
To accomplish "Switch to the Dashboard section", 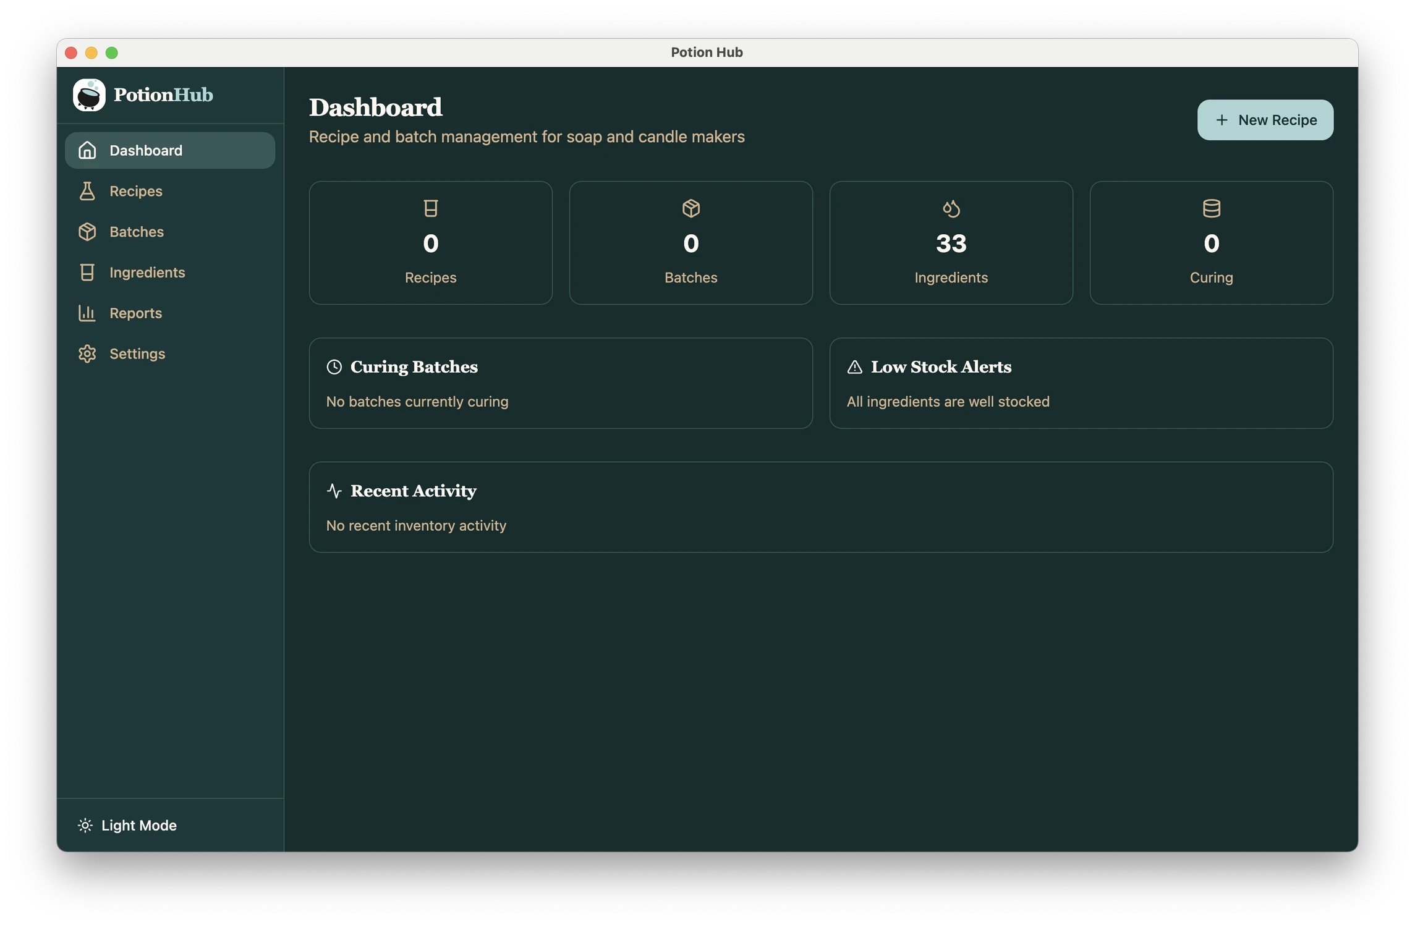I will pos(146,150).
